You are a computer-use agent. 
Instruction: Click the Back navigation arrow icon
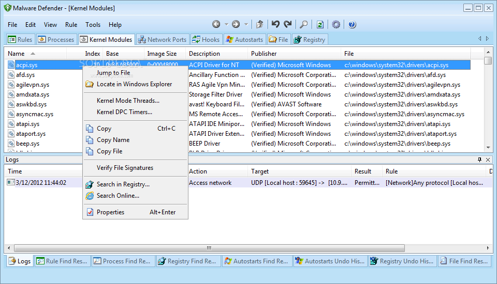pyautogui.click(x=216, y=24)
